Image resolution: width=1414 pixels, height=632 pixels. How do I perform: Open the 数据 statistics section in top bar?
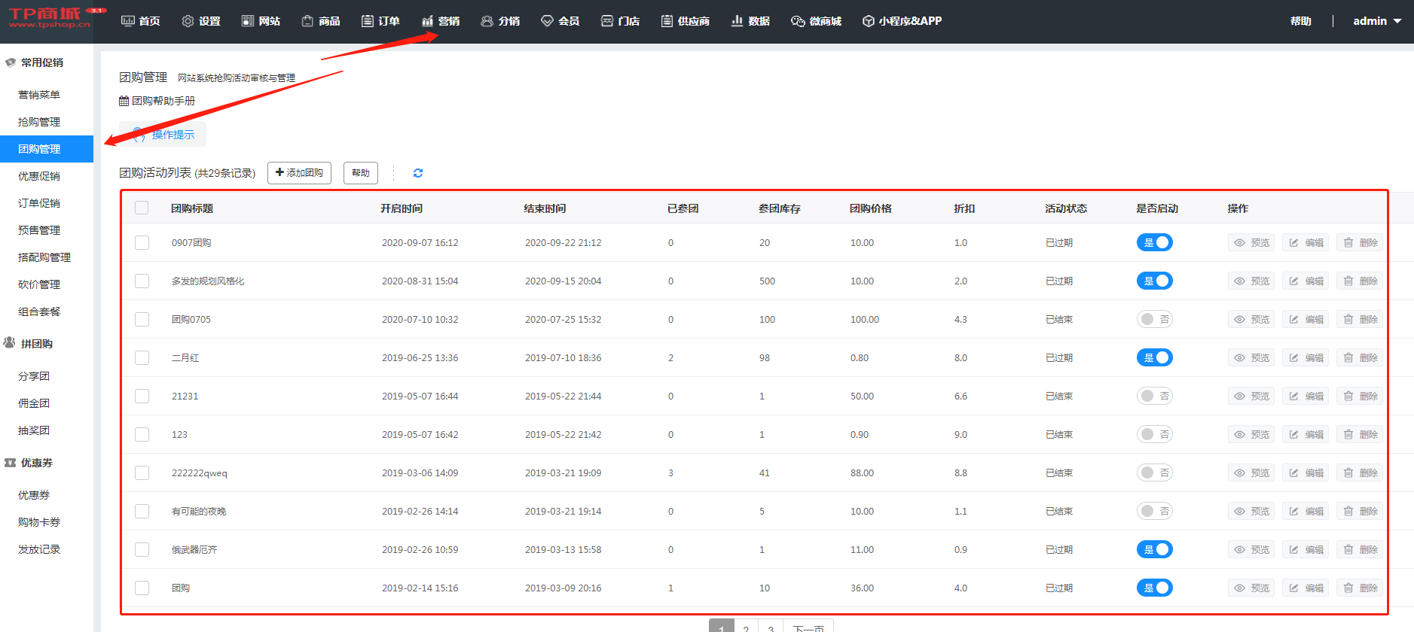pyautogui.click(x=750, y=21)
